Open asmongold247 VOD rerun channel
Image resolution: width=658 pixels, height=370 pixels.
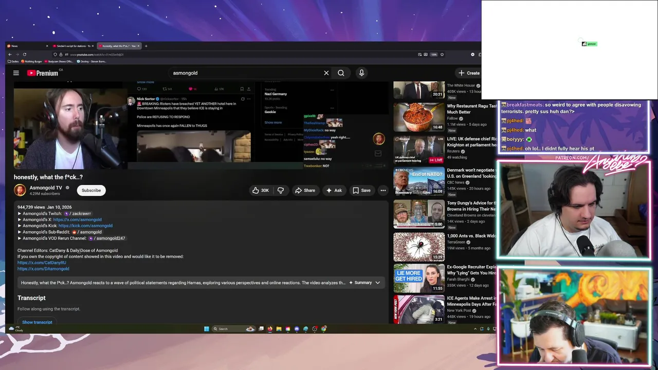tap(107, 238)
